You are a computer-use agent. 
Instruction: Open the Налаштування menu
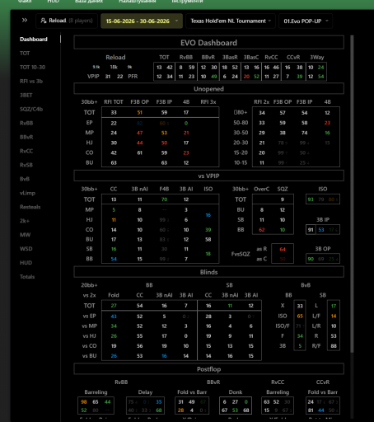(x=138, y=2)
